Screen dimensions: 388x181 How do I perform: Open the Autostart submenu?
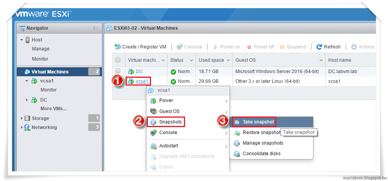click(188, 146)
